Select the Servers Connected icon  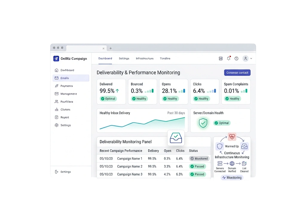[220, 163]
